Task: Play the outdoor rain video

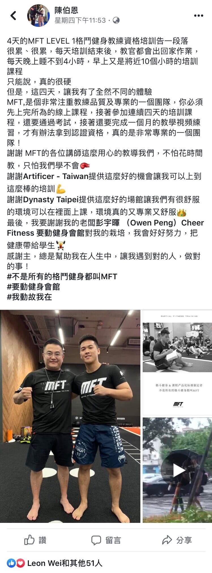Action: [x=177, y=470]
